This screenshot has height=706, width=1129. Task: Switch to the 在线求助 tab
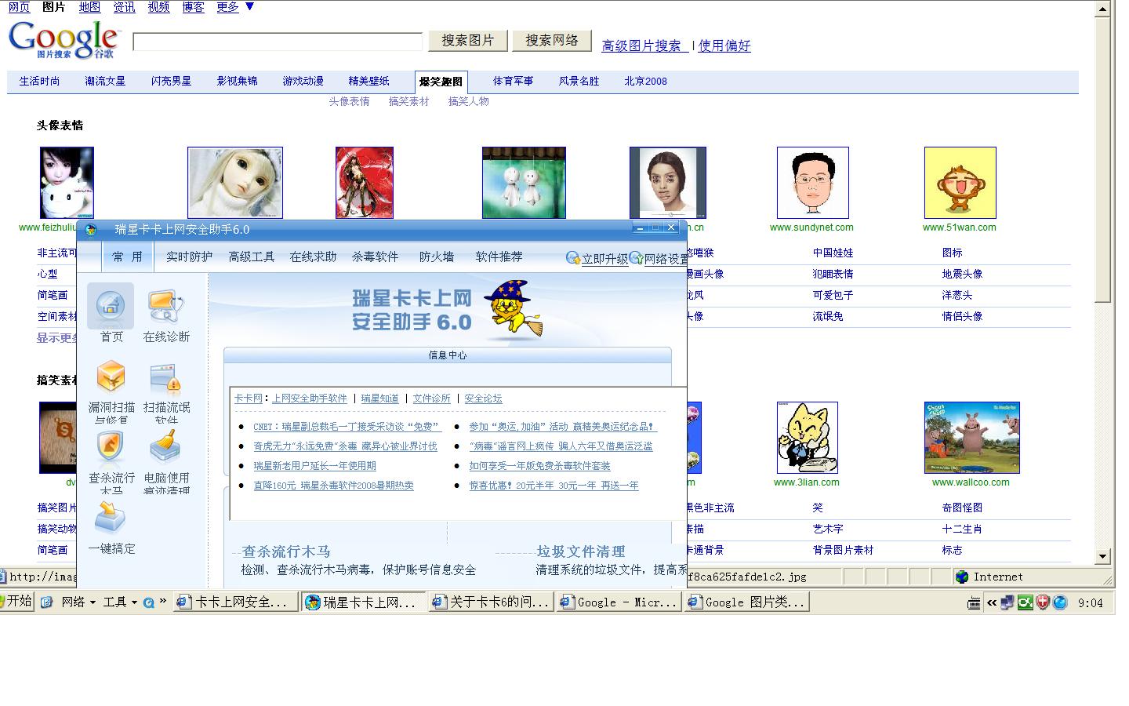pos(313,257)
